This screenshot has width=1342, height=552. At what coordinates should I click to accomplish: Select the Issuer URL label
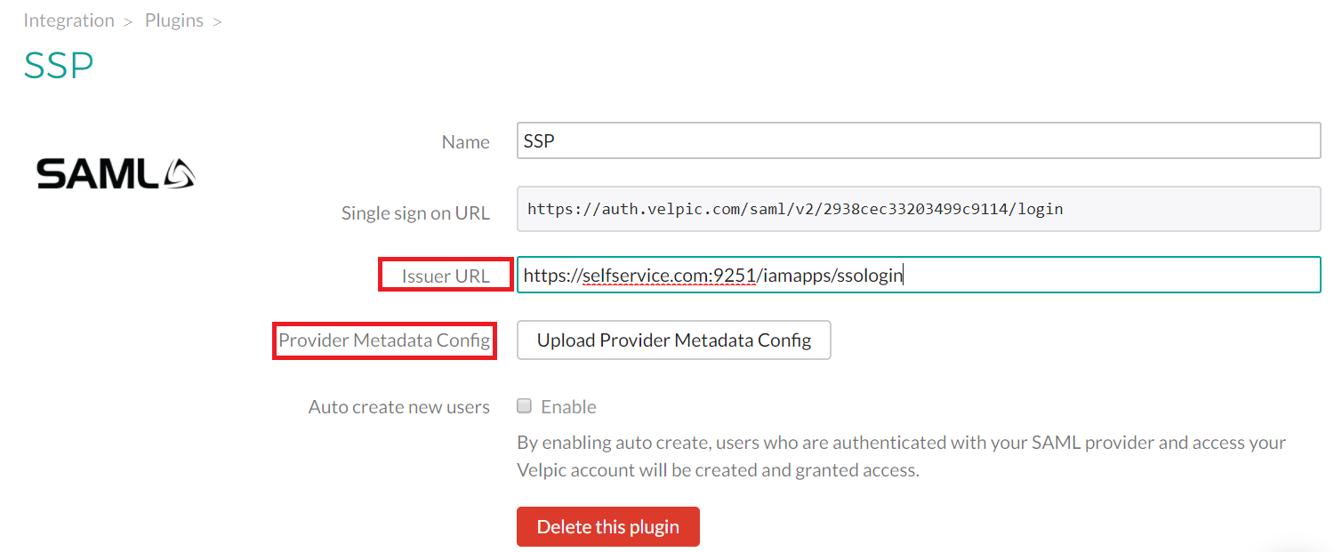pyautogui.click(x=446, y=276)
